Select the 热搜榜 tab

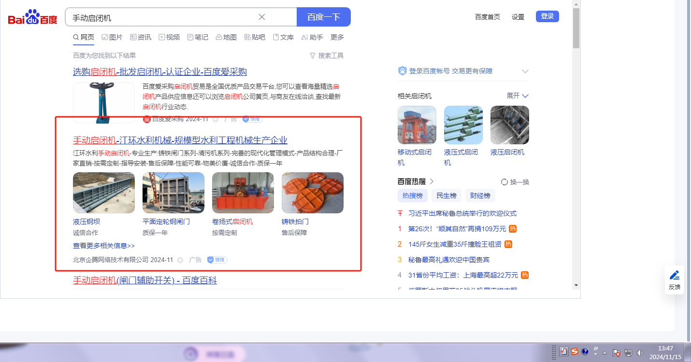click(x=413, y=195)
